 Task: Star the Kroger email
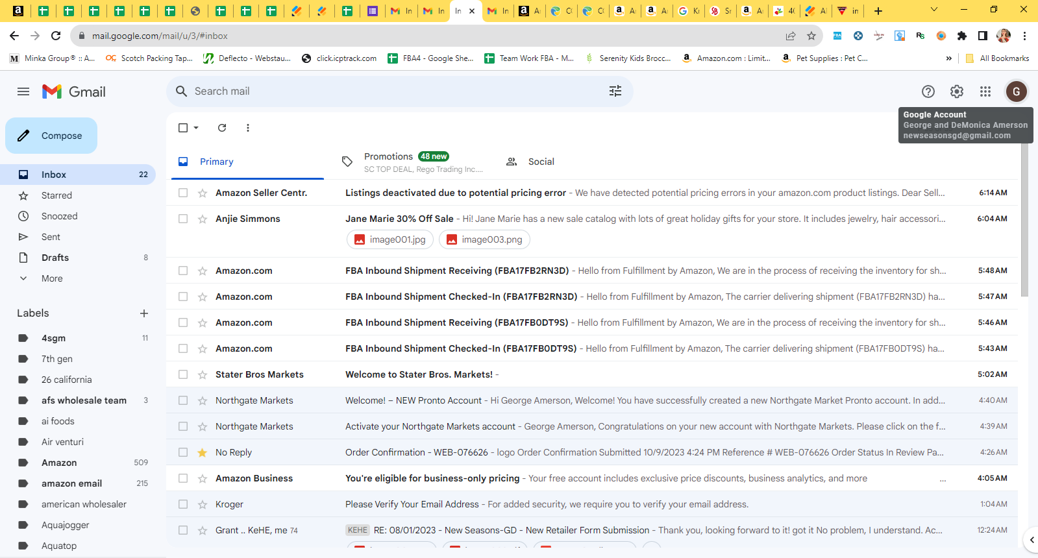(x=203, y=504)
